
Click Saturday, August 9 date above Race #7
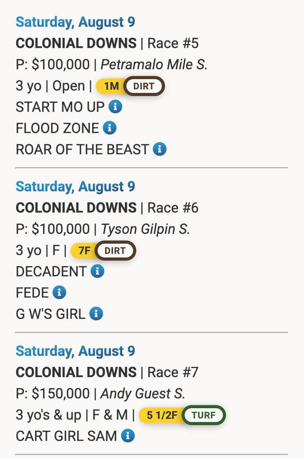[75, 351]
